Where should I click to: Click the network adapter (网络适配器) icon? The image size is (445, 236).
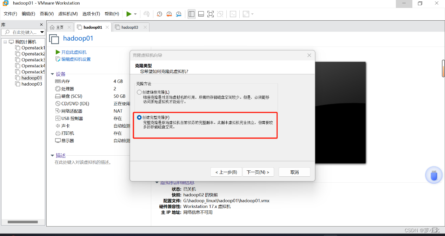pos(58,111)
